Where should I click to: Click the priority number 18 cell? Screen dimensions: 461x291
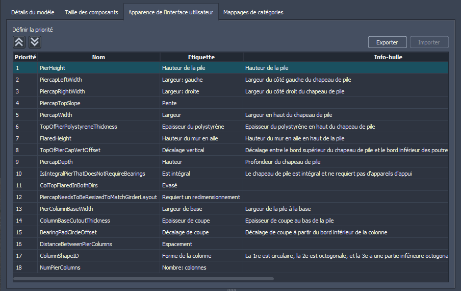coord(25,268)
